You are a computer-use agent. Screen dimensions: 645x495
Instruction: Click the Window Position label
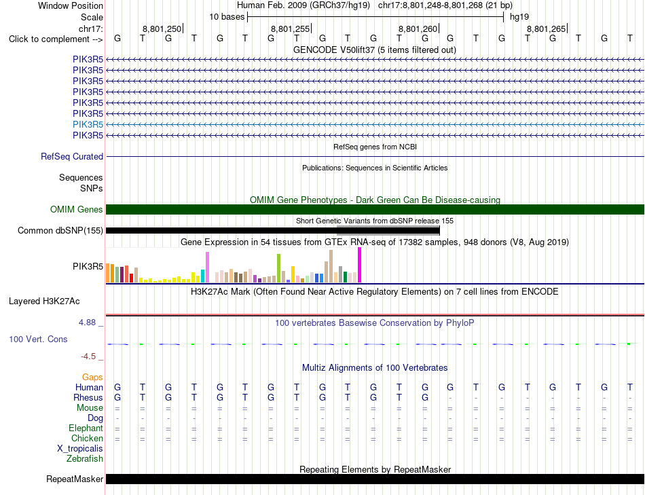tap(71, 5)
